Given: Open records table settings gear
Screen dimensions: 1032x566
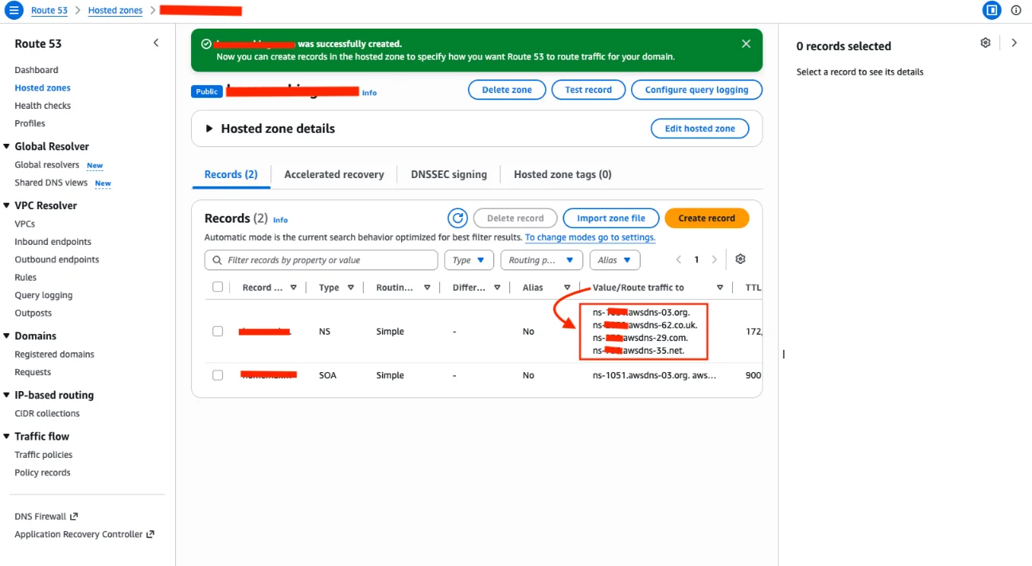Looking at the screenshot, I should point(740,259).
